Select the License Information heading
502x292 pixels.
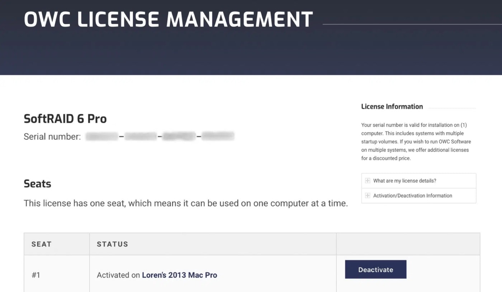[392, 106]
